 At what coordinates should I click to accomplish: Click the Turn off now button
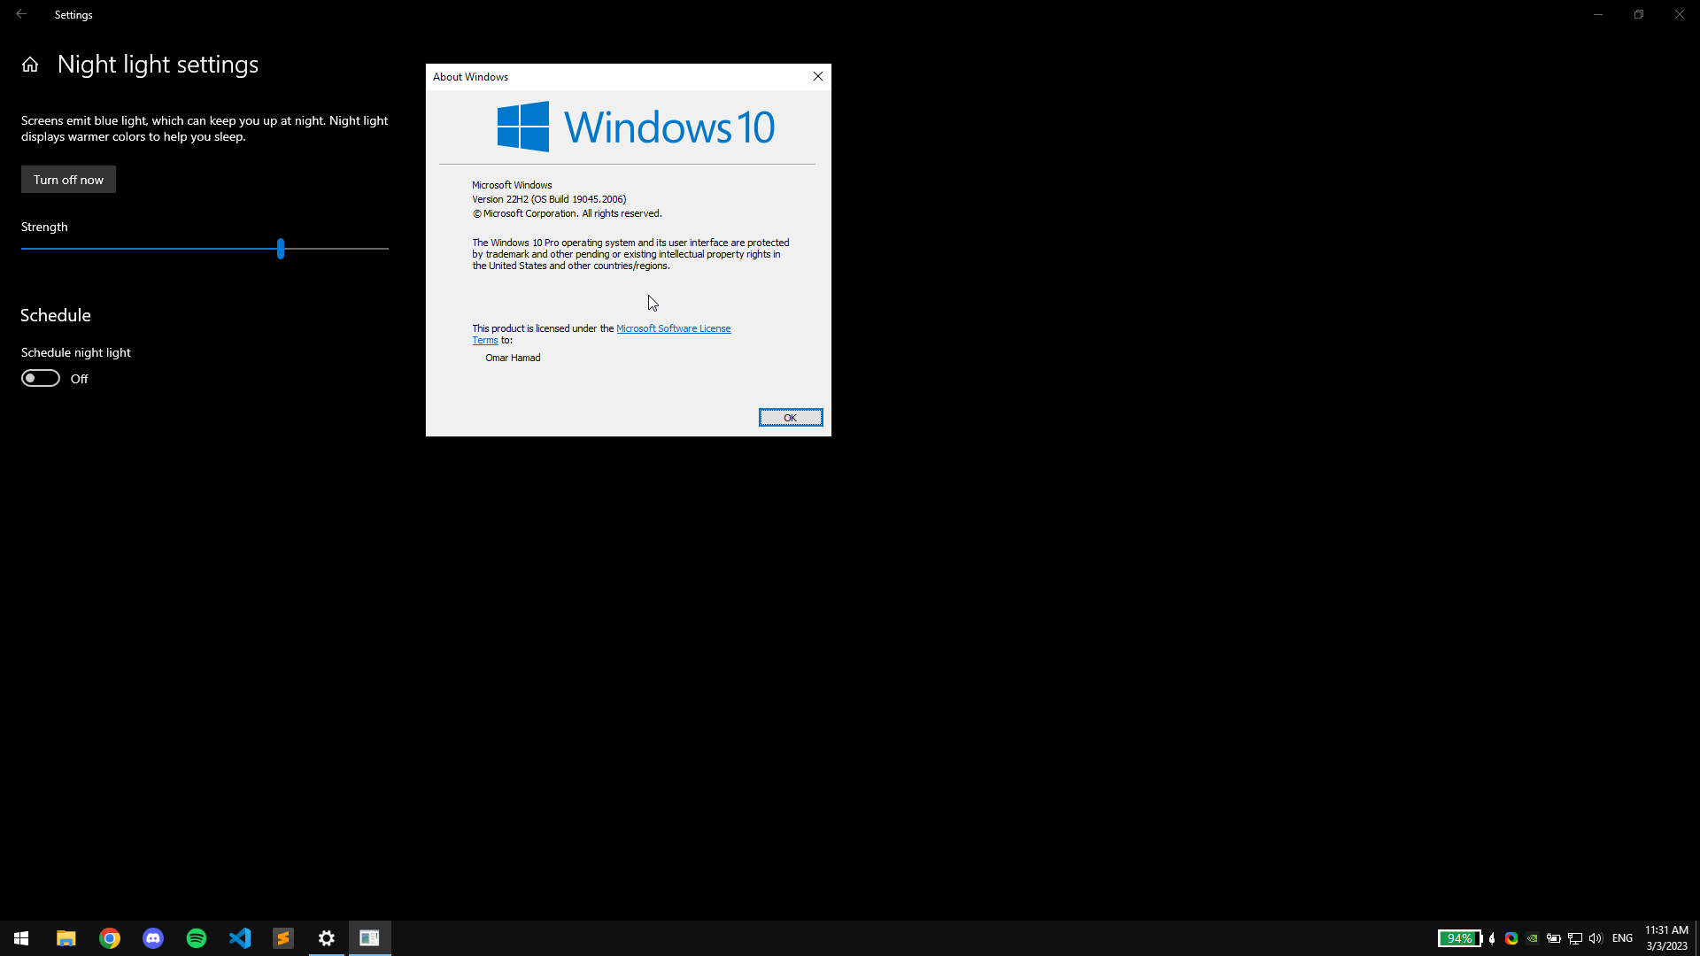(68, 180)
